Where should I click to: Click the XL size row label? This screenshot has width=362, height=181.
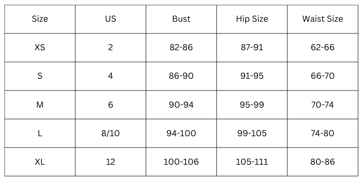[40, 162]
